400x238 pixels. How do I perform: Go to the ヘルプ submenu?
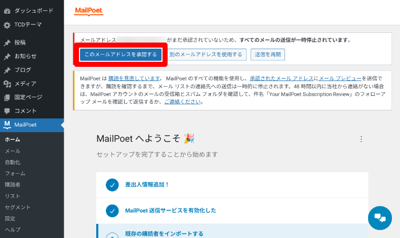point(13,229)
